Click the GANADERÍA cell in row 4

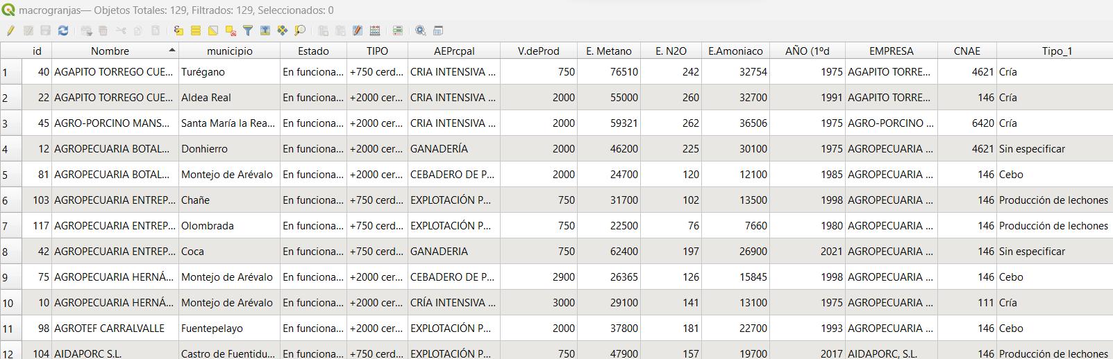pyautogui.click(x=454, y=149)
